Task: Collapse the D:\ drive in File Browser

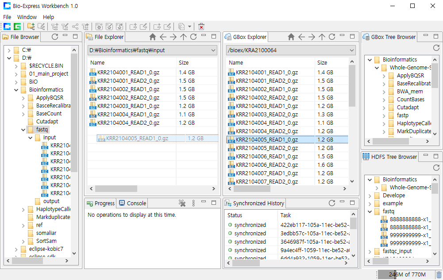Action: [9, 58]
